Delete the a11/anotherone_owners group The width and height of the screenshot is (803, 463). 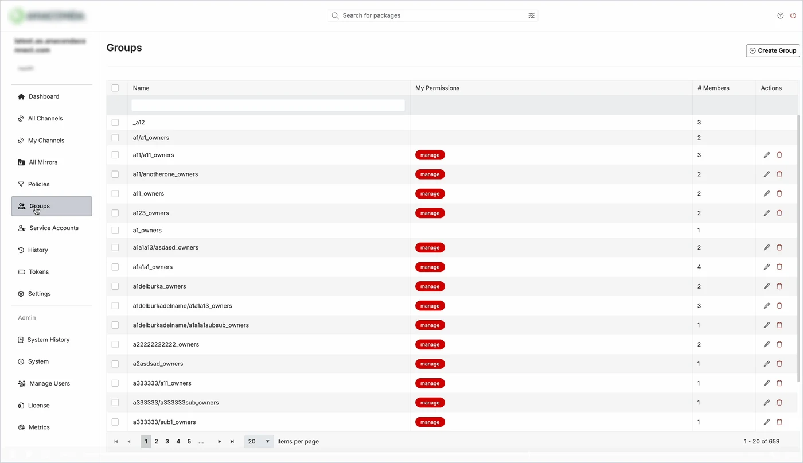pyautogui.click(x=779, y=174)
